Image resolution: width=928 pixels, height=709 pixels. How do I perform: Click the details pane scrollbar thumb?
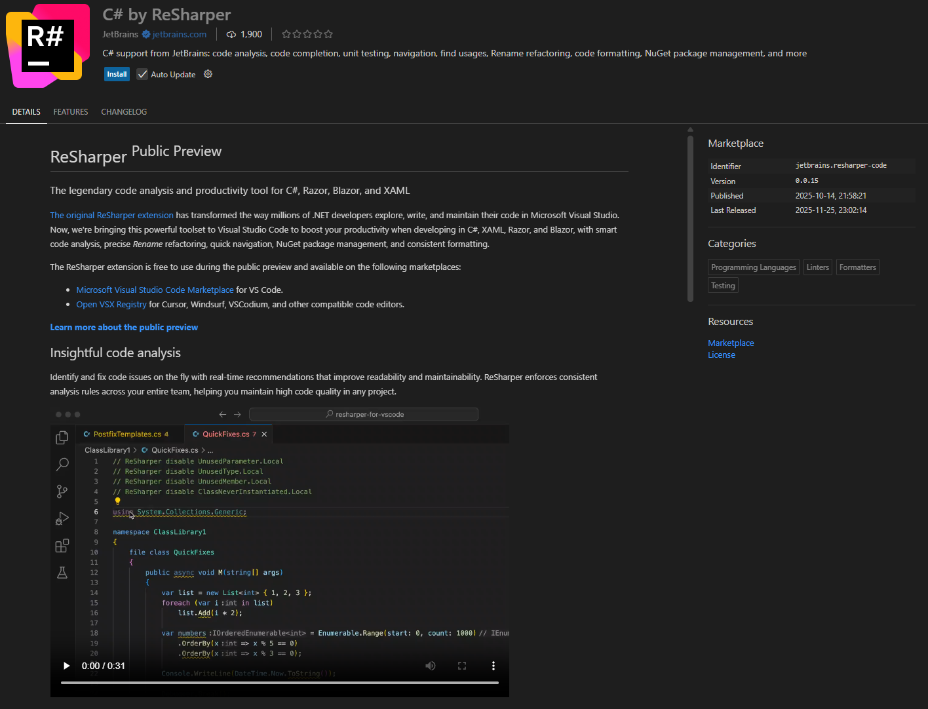[x=690, y=218]
